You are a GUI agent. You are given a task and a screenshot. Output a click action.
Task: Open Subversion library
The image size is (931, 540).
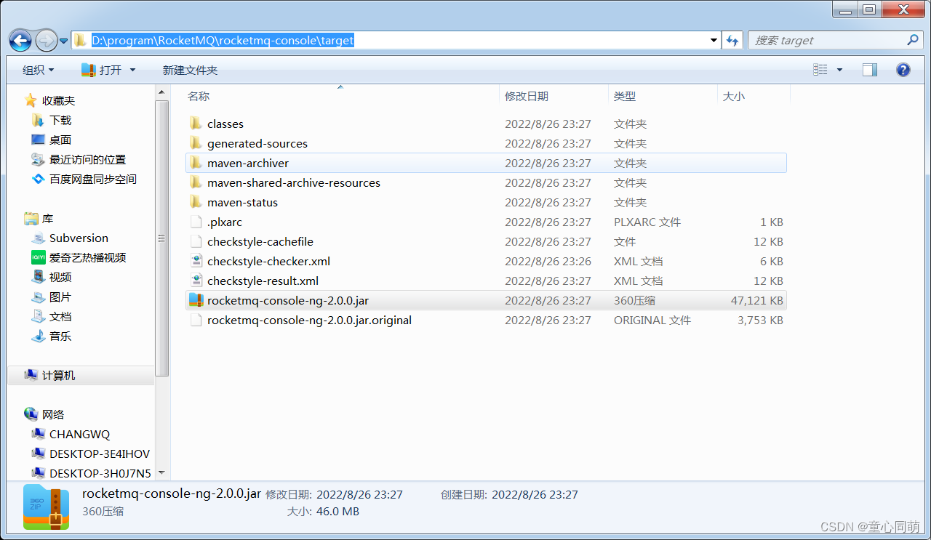click(x=79, y=238)
